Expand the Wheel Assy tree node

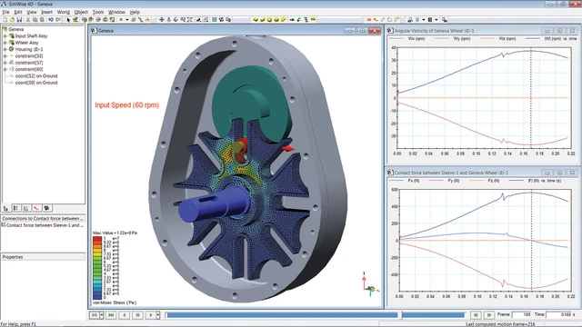(5, 43)
